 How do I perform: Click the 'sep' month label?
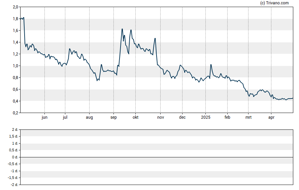(113, 117)
